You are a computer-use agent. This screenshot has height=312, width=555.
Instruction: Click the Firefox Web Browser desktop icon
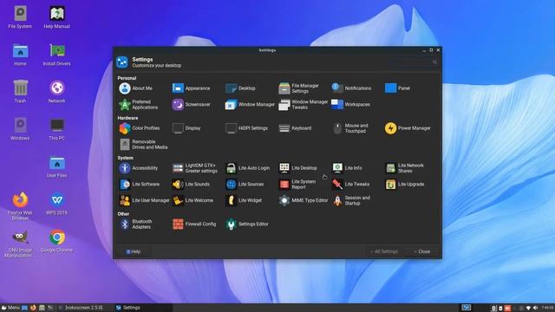(x=20, y=205)
